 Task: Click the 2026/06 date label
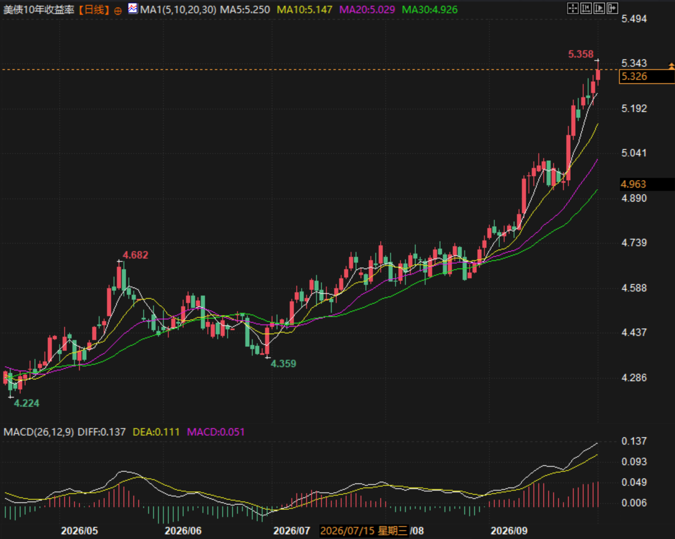click(x=183, y=531)
